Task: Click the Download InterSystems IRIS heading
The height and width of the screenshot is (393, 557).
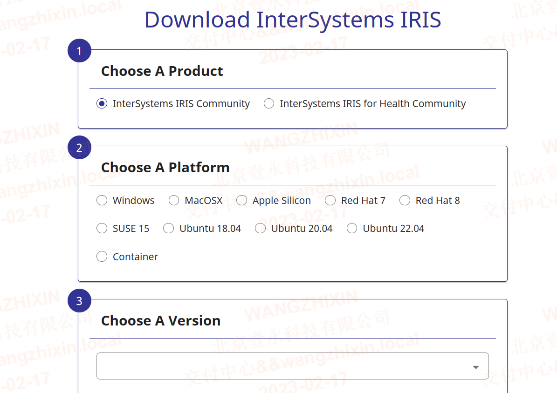Action: [x=293, y=20]
